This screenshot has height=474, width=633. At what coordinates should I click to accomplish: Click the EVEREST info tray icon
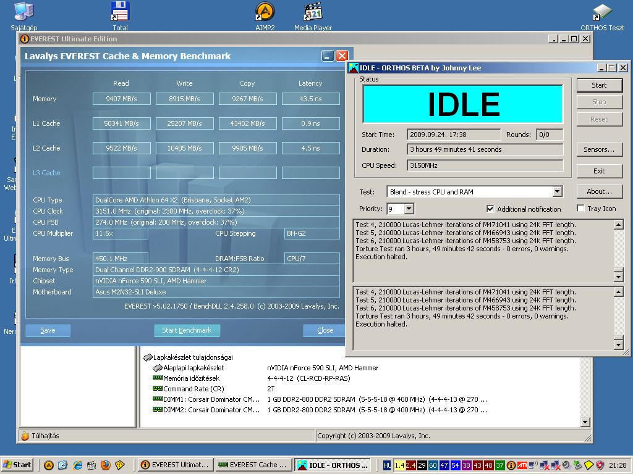[x=511, y=465]
